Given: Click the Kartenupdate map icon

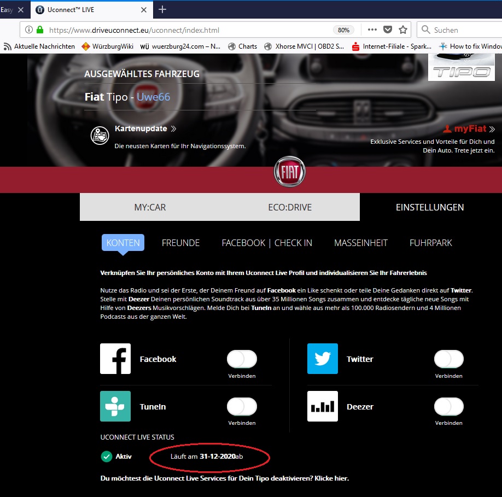Looking at the screenshot, I should (x=100, y=136).
